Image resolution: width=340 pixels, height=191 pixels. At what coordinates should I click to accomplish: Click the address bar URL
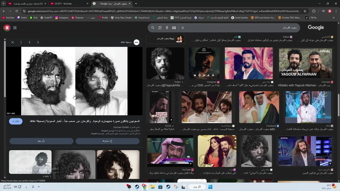point(164,11)
